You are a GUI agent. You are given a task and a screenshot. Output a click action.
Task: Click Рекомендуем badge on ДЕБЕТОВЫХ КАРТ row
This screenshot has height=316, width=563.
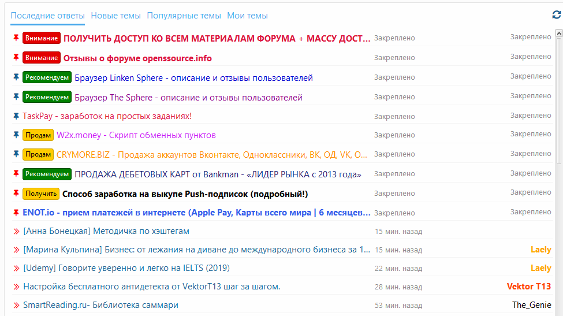[x=47, y=174]
